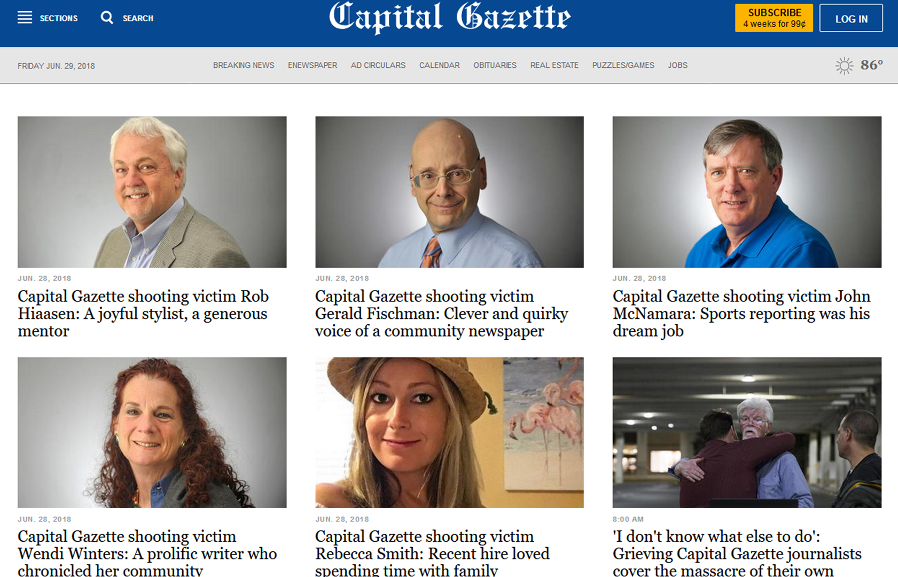Click the SECTIONS label
The width and height of the screenshot is (898, 577).
pyautogui.click(x=59, y=18)
